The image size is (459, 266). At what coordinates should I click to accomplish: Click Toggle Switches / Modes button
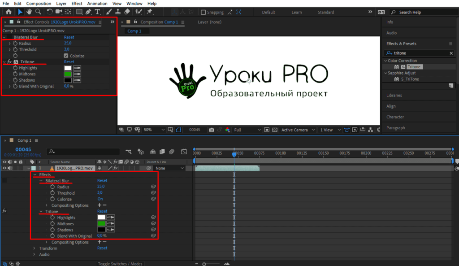[120, 264]
